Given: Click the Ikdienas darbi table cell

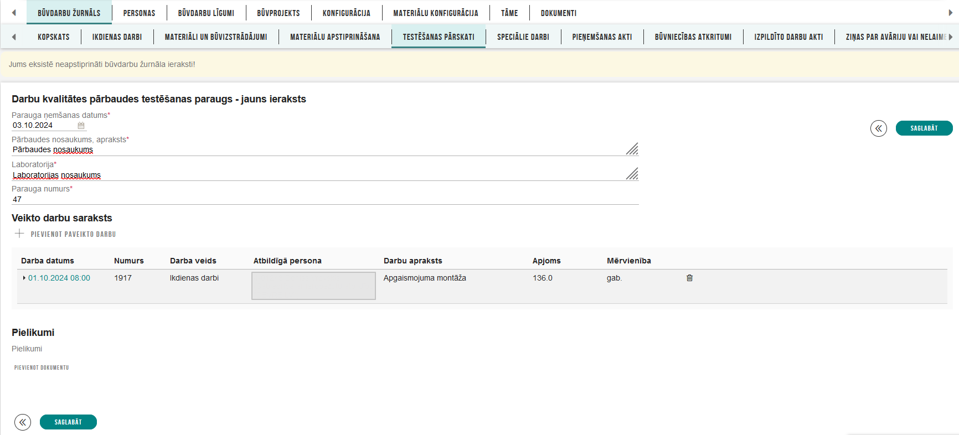Looking at the screenshot, I should (194, 278).
